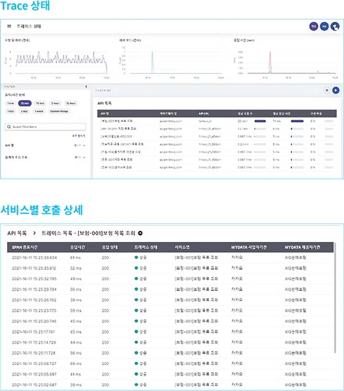Open trace at 2021-10-11 15:25:05.697
Viewport: 344px width, 391px height.
coord(170,374)
